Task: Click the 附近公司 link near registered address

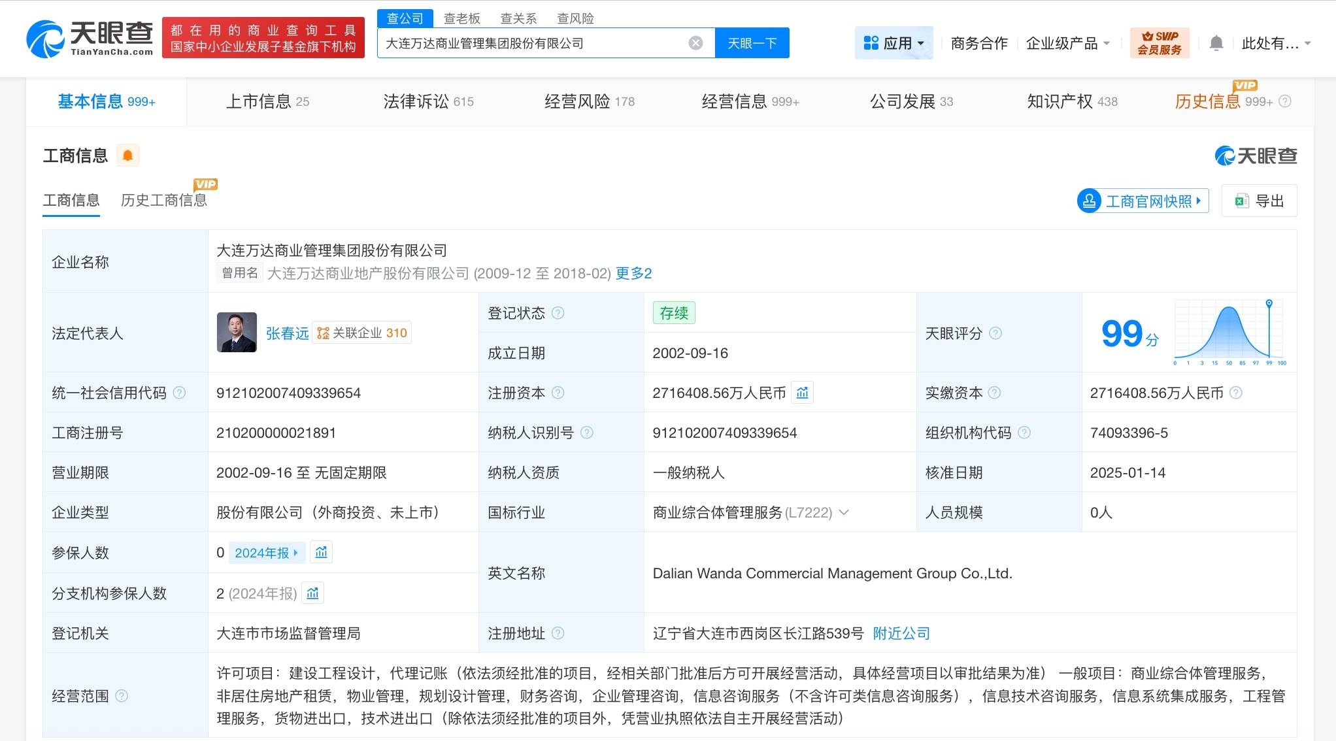Action: click(x=899, y=633)
